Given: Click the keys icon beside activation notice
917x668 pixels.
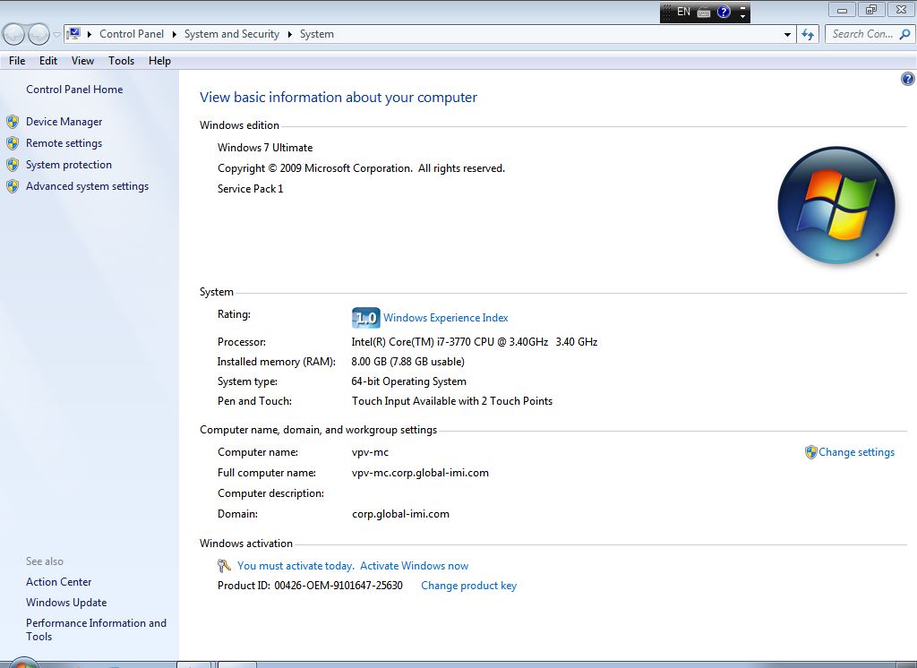Looking at the screenshot, I should [224, 566].
